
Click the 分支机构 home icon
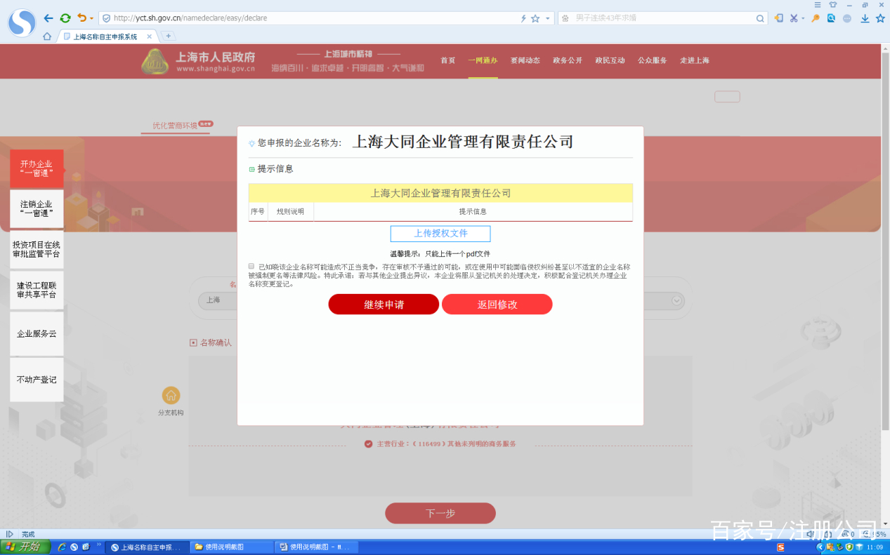(171, 396)
